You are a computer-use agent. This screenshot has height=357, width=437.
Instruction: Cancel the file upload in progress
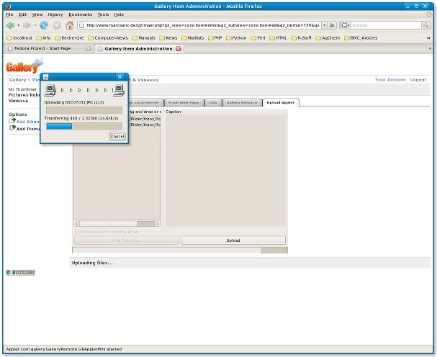[117, 136]
